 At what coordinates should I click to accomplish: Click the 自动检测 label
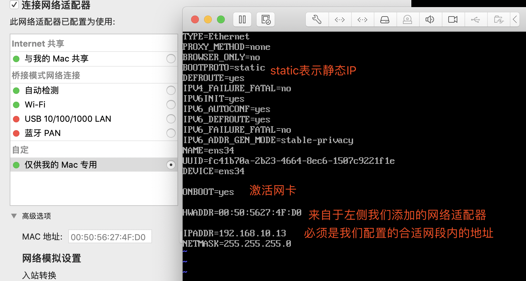point(41,90)
